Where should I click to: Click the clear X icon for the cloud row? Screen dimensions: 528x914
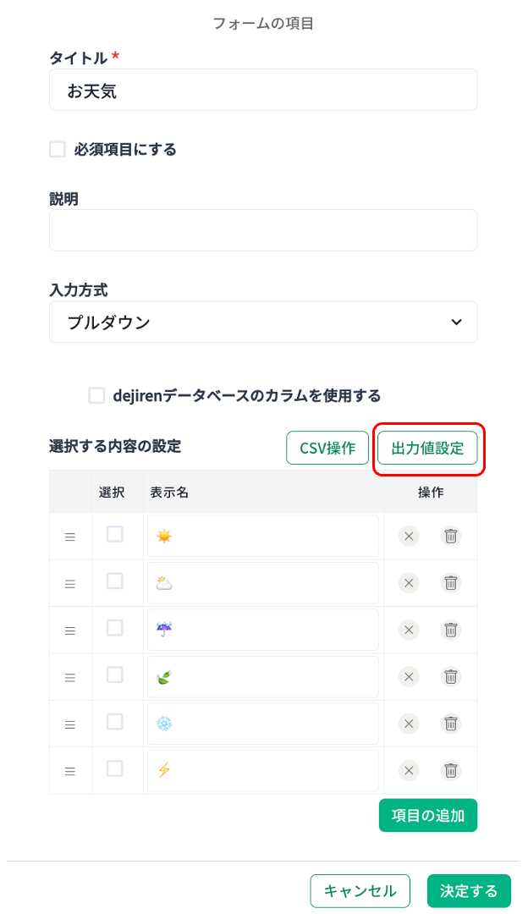(x=409, y=583)
